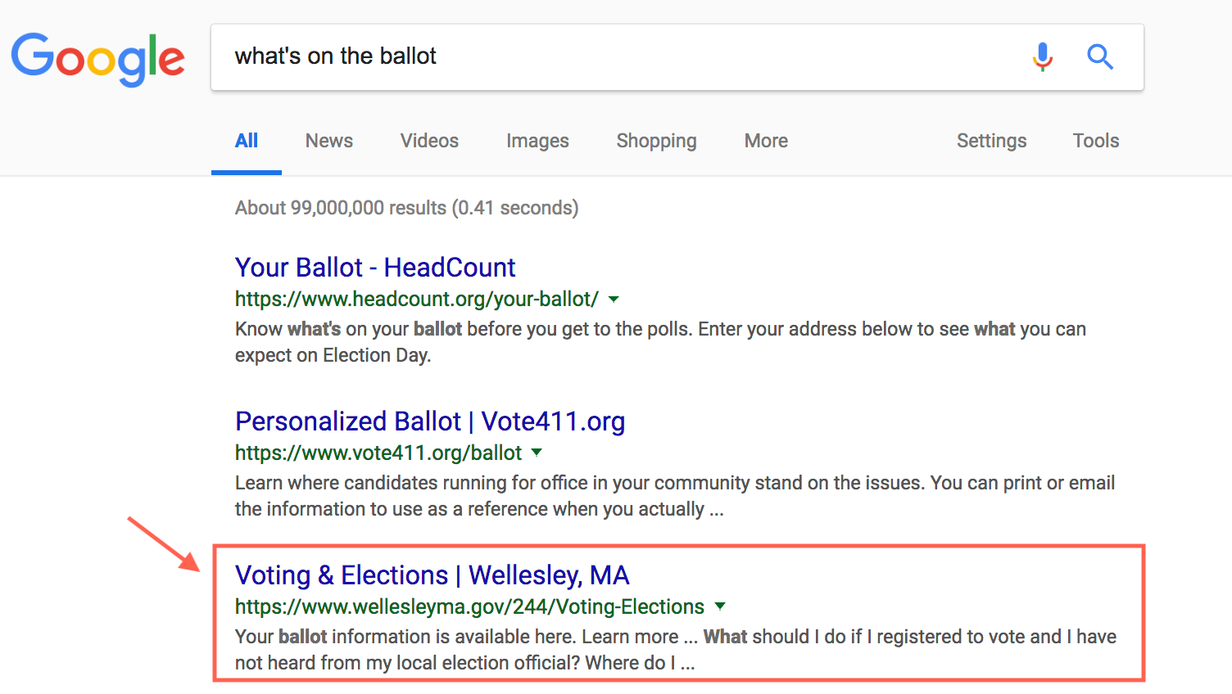Click the headcount.org/your-ballot green URL
Screen dimensions: 1232x694
click(416, 300)
